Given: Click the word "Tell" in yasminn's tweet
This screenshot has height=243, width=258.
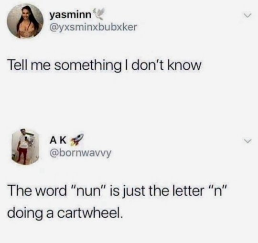Looking at the screenshot, I should pos(18,65).
